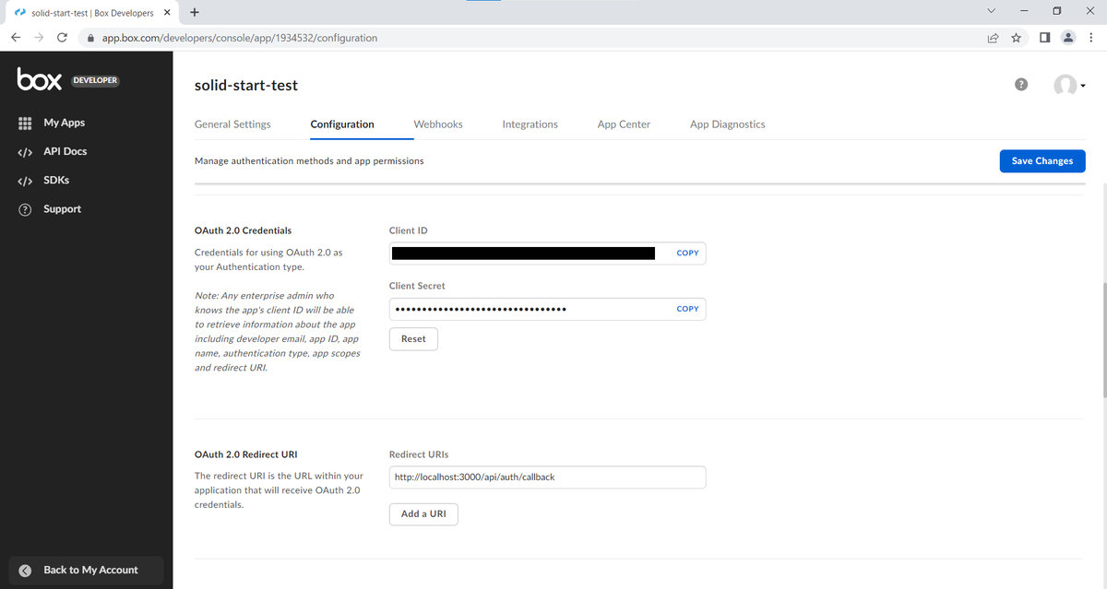This screenshot has height=589, width=1107.
Task: Reload the current page
Action: pos(62,38)
